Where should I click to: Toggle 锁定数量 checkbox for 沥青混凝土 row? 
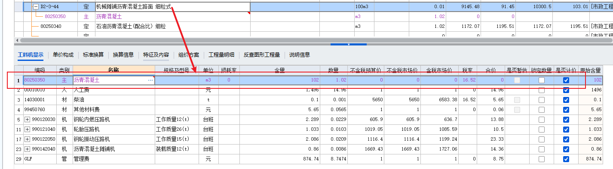(x=542, y=80)
